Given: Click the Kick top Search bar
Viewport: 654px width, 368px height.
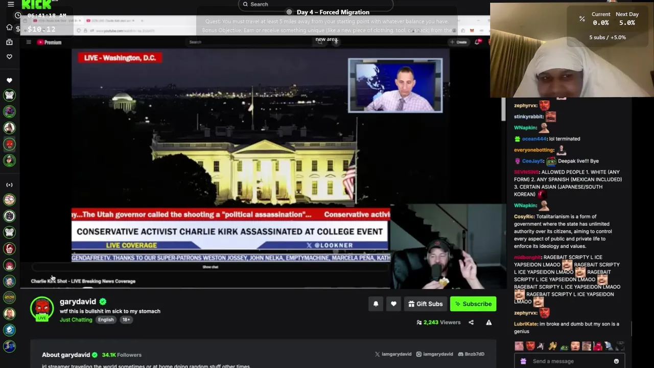Looking at the screenshot, I should [x=315, y=5].
